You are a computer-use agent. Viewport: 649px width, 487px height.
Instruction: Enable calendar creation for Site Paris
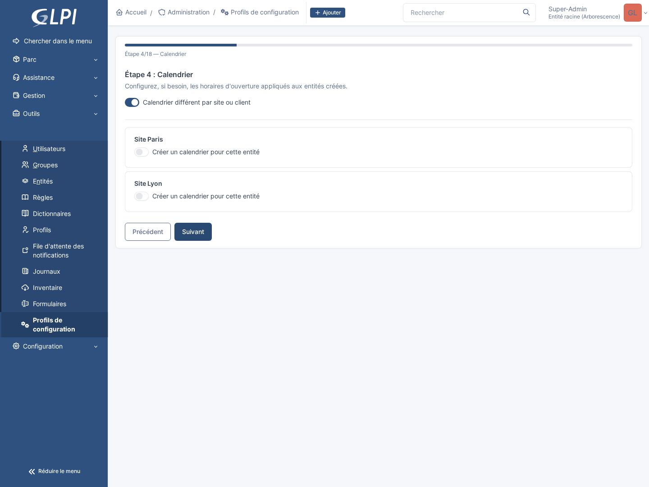click(x=142, y=152)
